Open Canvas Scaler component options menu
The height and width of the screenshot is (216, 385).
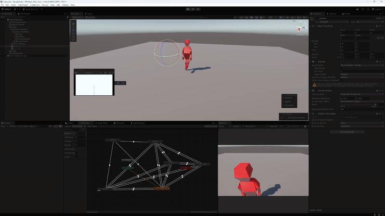click(383, 90)
